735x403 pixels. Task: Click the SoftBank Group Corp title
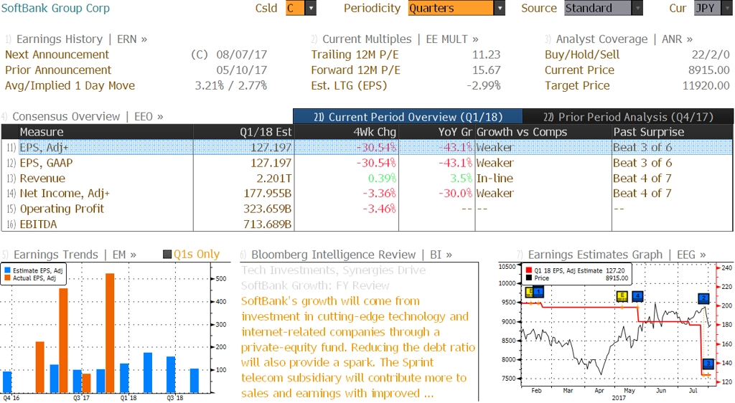pos(55,8)
